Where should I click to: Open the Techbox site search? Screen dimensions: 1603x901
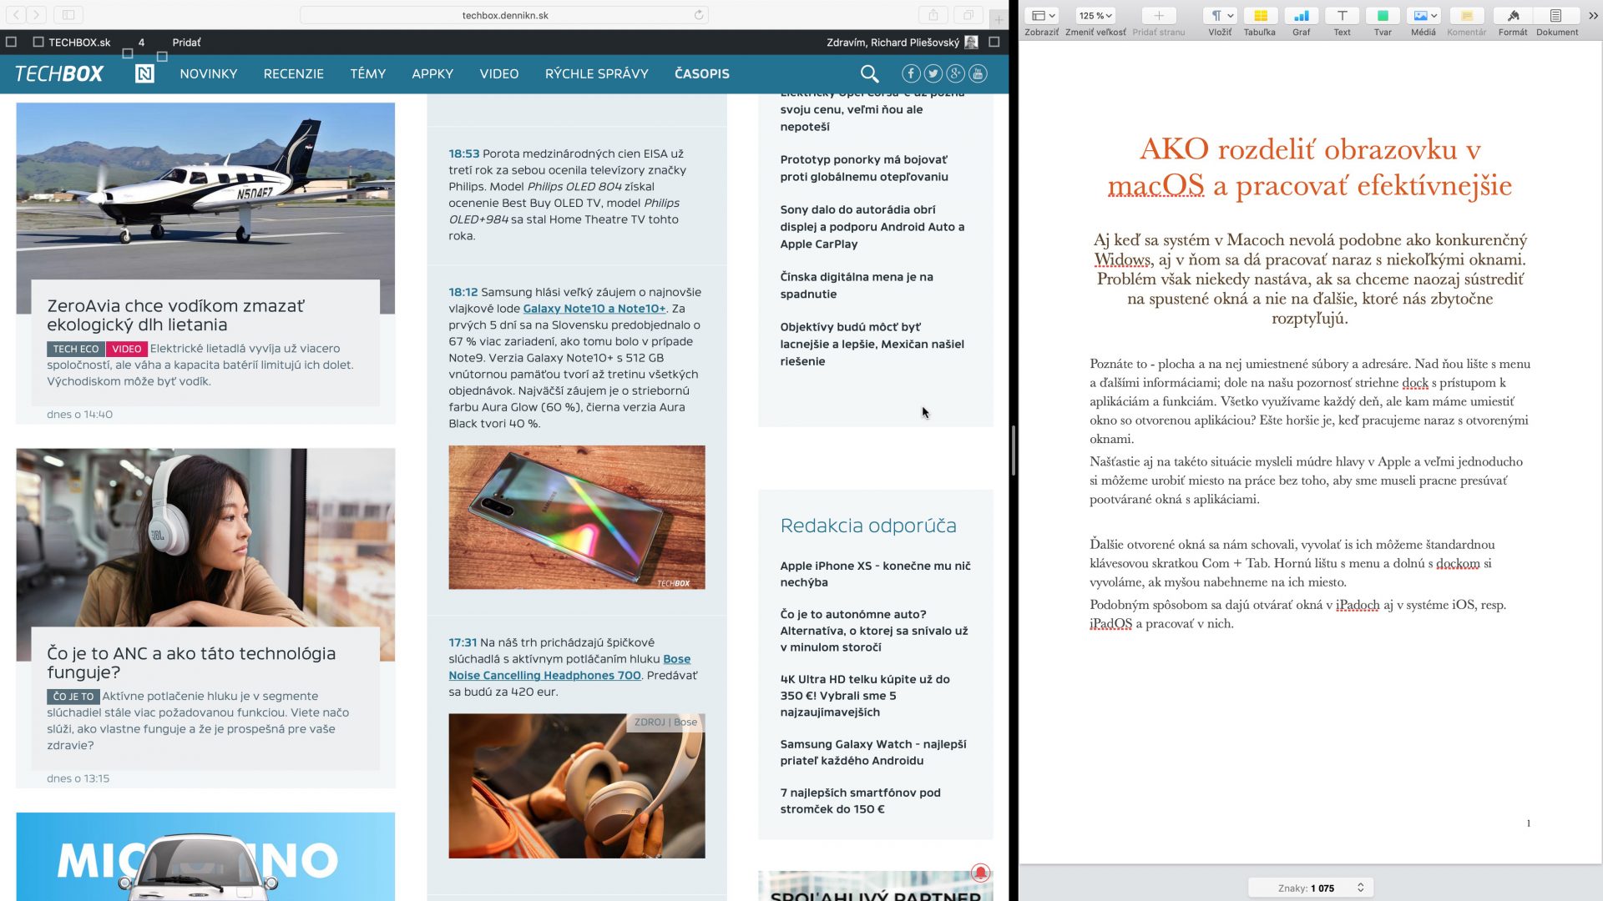pos(869,73)
